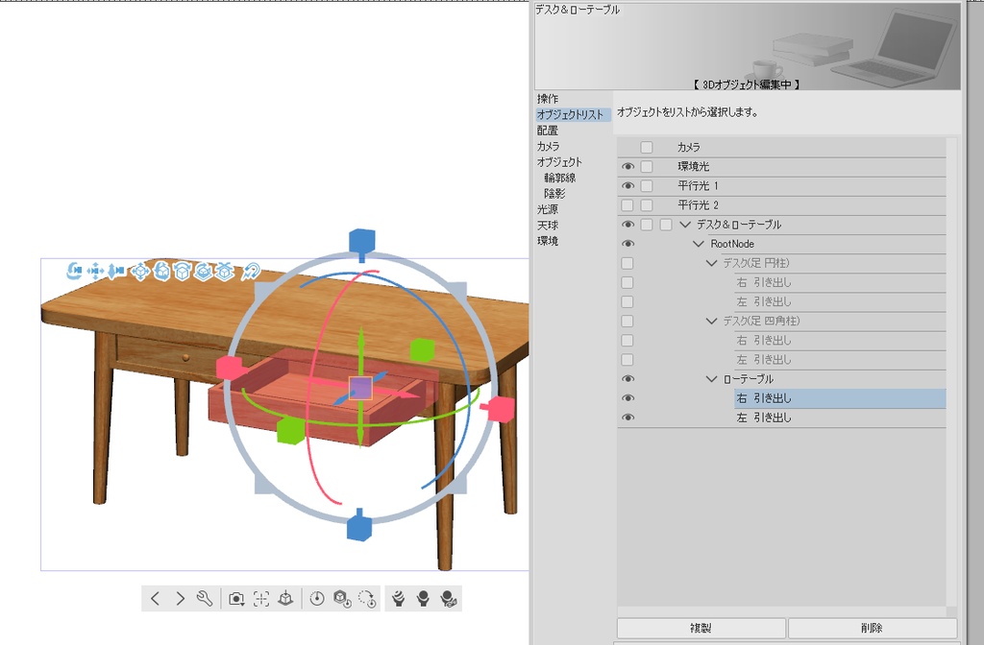This screenshot has height=645, width=984.
Task: Click the 複製 duplicate button
Action: click(701, 628)
